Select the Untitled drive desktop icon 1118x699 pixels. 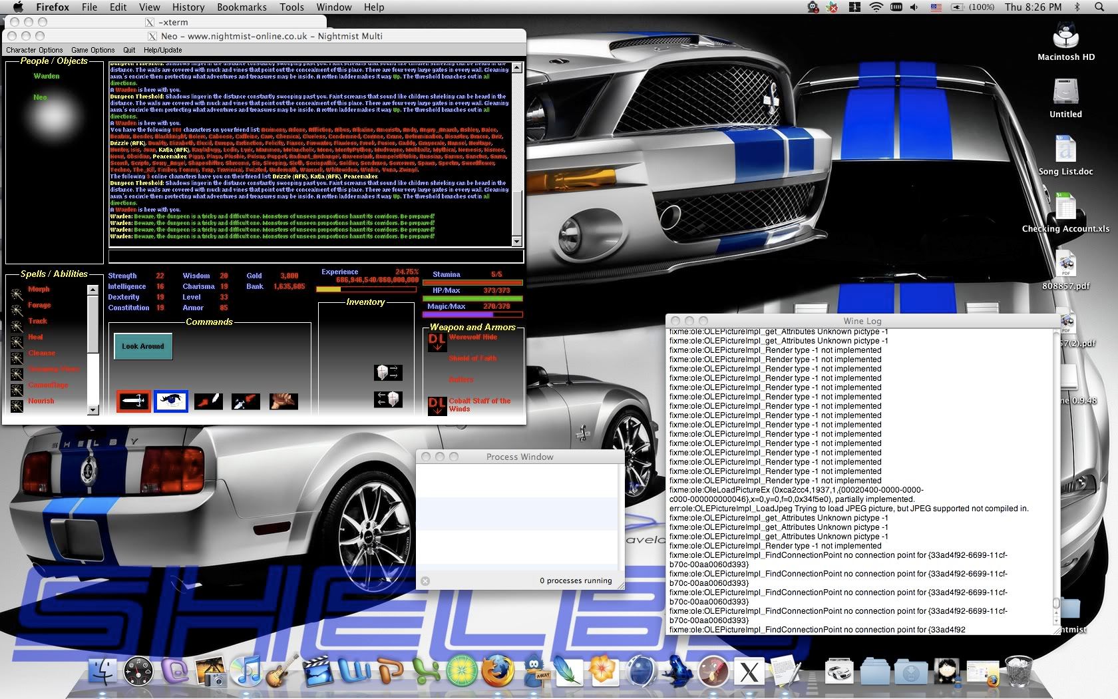click(1065, 98)
